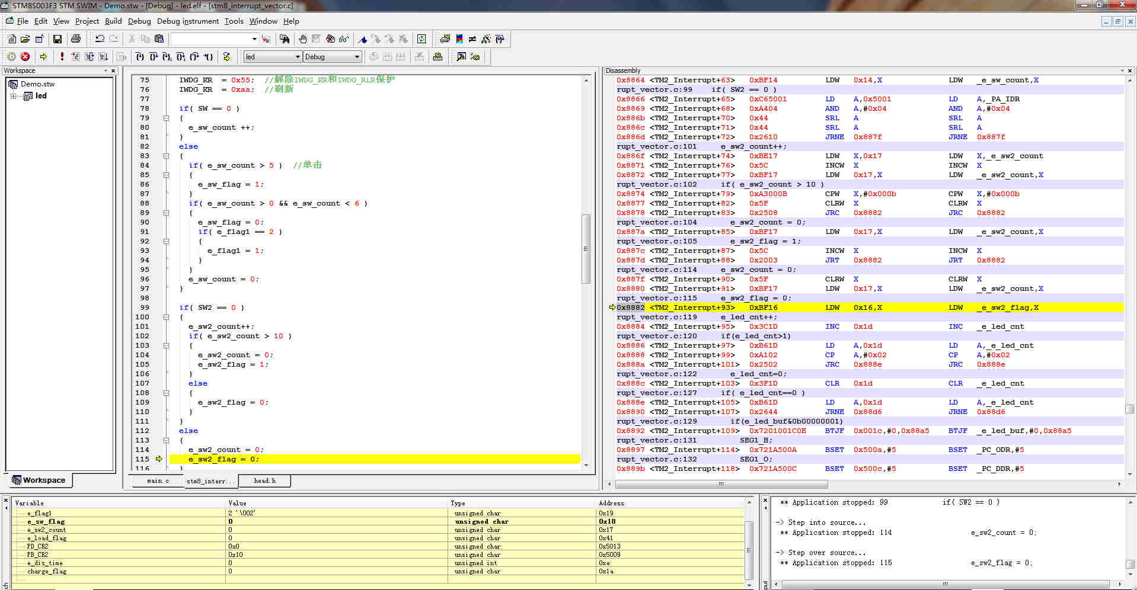Click the Find in Files binoculars icon
Viewport: 1137px width, 590px height.
pos(285,39)
